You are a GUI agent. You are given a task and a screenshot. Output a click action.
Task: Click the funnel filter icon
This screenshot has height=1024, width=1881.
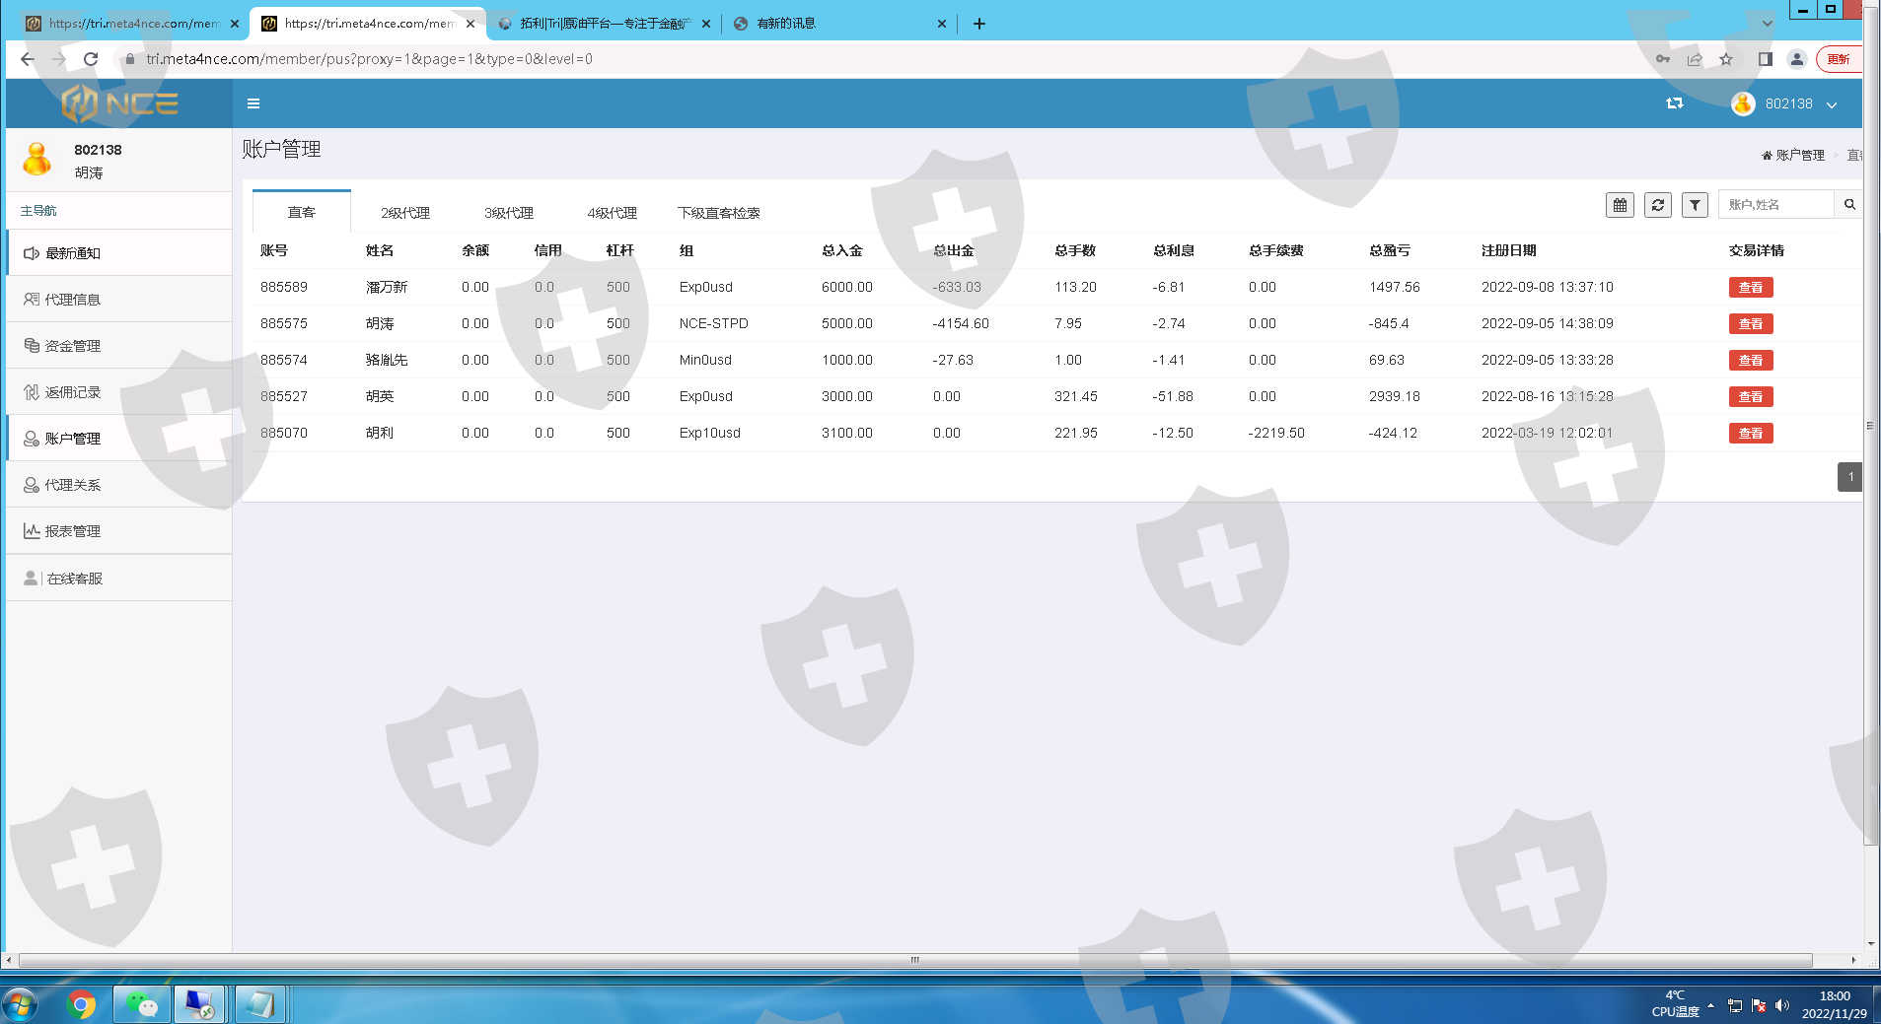(1695, 205)
